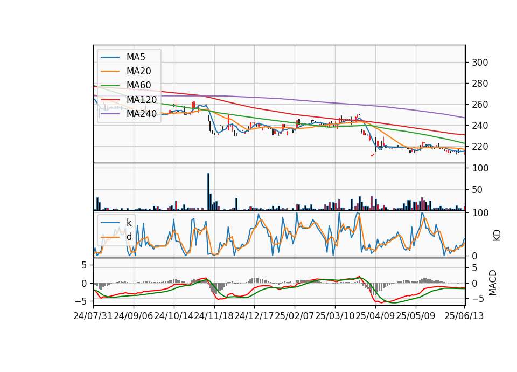
Task: Click the MA240 legend label
Action: pos(142,114)
